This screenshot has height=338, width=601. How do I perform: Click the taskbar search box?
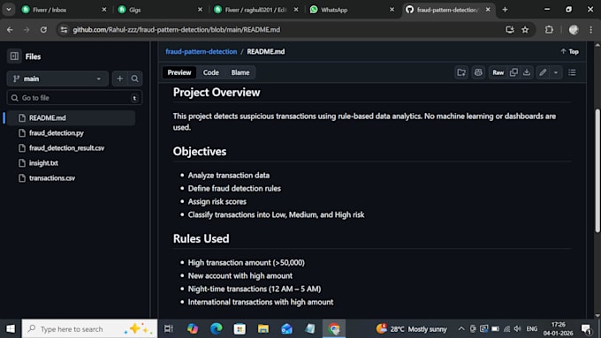pos(89,328)
